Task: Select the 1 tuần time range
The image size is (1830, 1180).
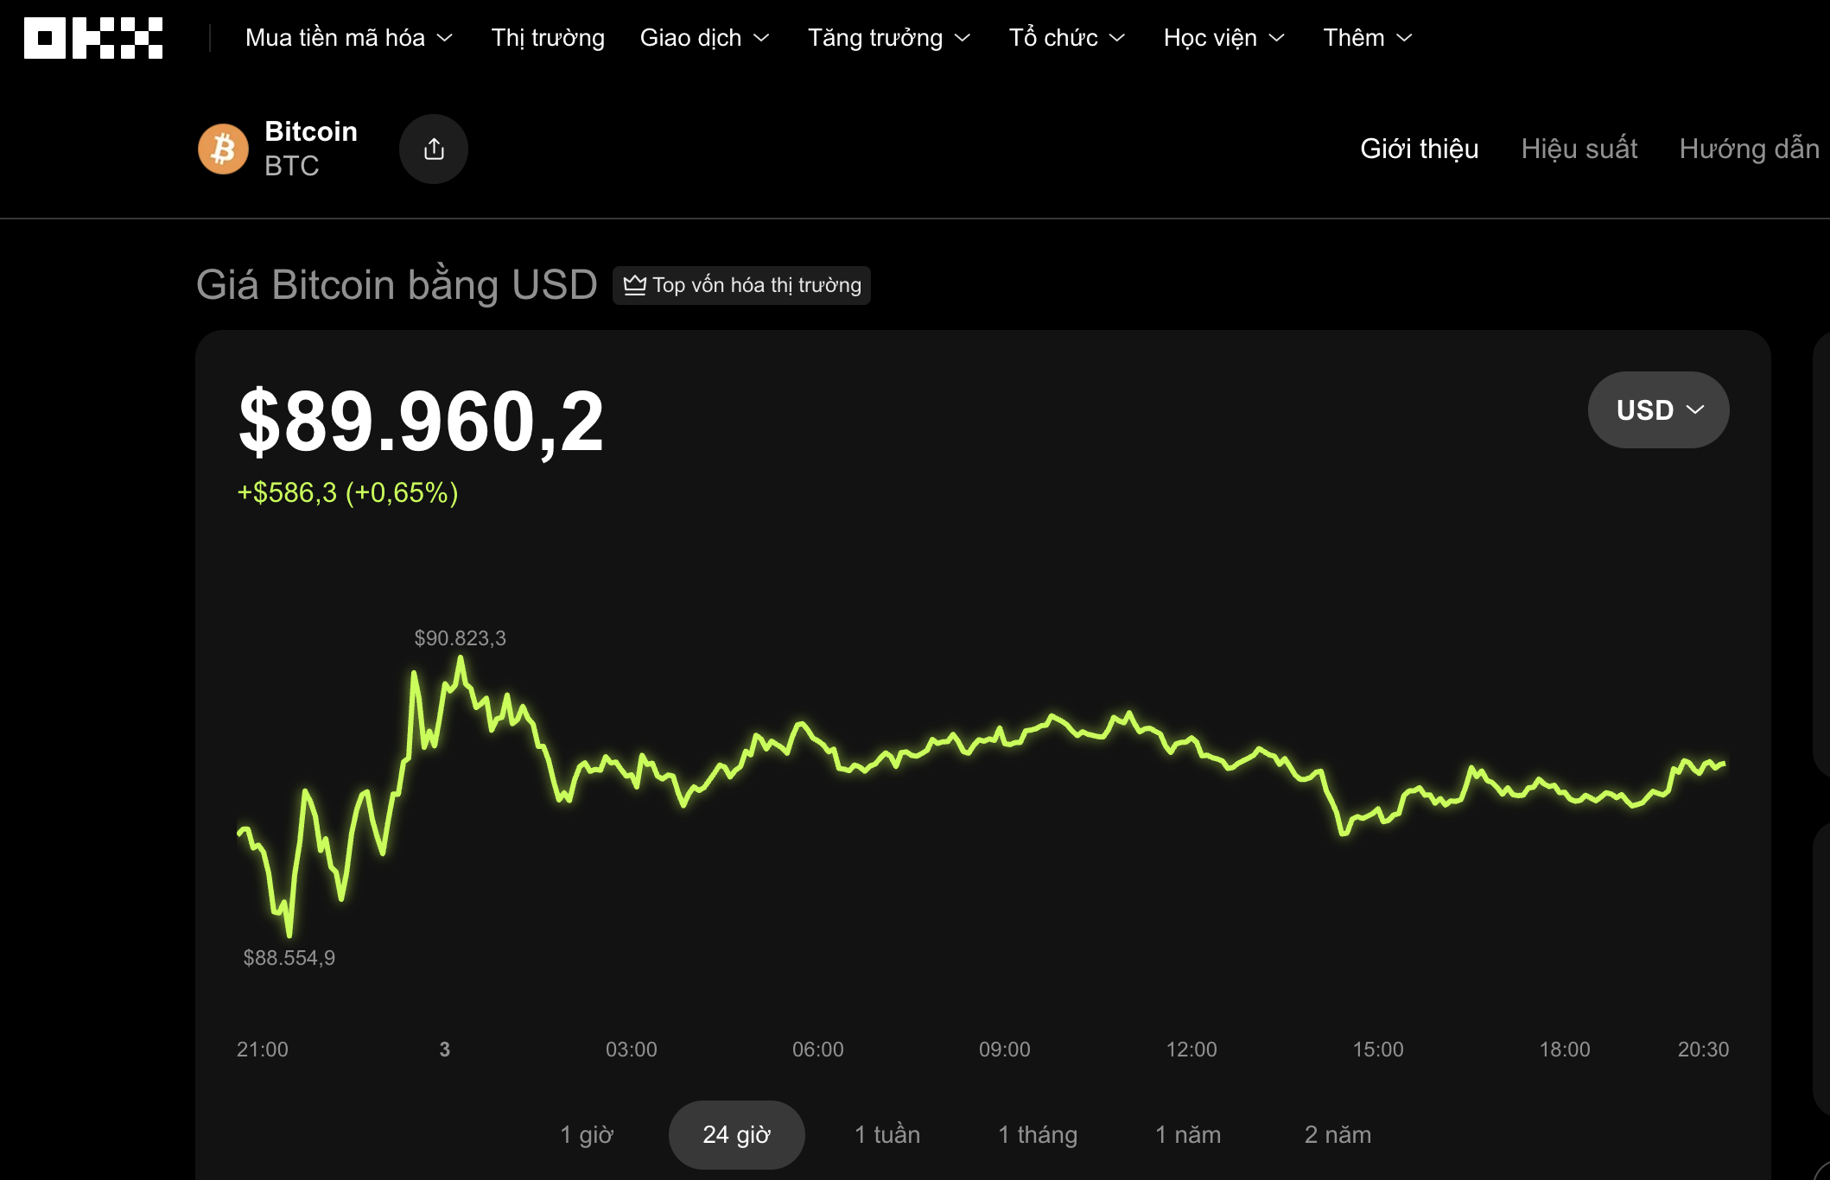Action: point(886,1134)
